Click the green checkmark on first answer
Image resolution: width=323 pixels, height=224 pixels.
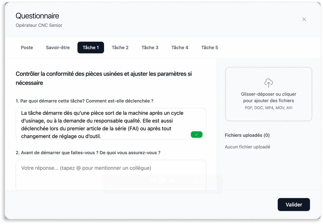(197, 135)
